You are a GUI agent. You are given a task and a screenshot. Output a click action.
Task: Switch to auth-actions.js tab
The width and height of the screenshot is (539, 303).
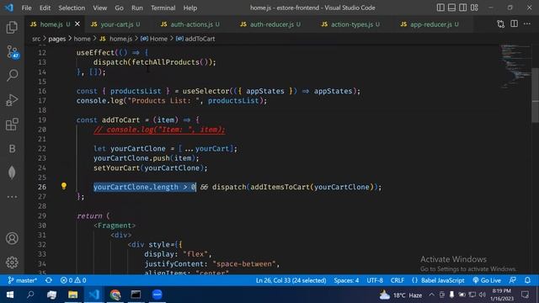[x=191, y=24]
